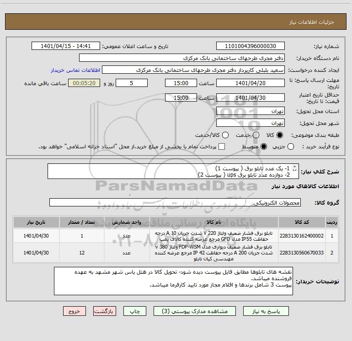Click the بازگشت back button
This screenshot has height=341, width=352.
pyautogui.click(x=105, y=311)
